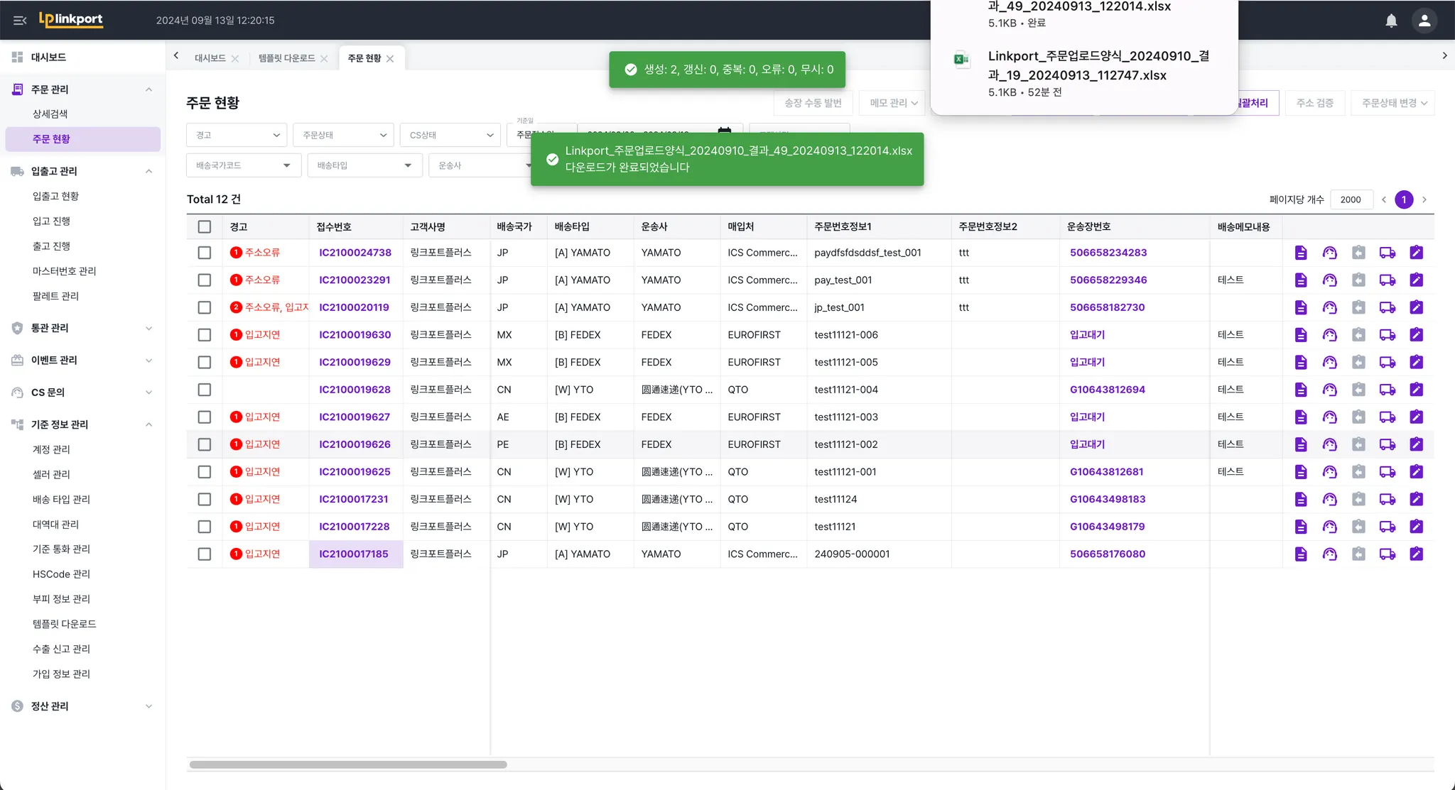Image resolution: width=1455 pixels, height=790 pixels.
Task: Click edit icon for order IC2100019630
Action: click(x=1416, y=335)
